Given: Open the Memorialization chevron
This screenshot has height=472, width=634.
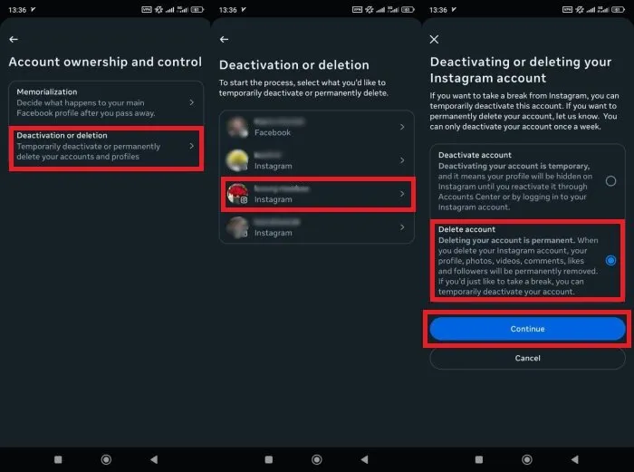Looking at the screenshot, I should coord(191,102).
